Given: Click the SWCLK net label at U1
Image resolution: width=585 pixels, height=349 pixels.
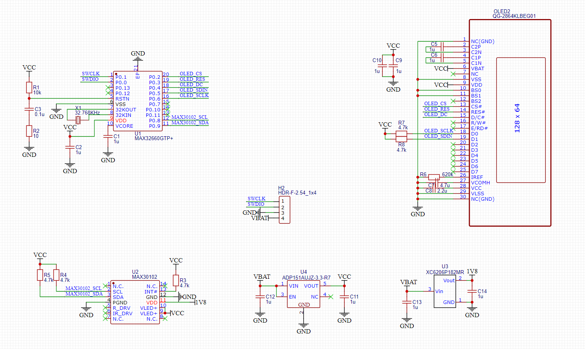Looking at the screenshot, I should pos(90,74).
